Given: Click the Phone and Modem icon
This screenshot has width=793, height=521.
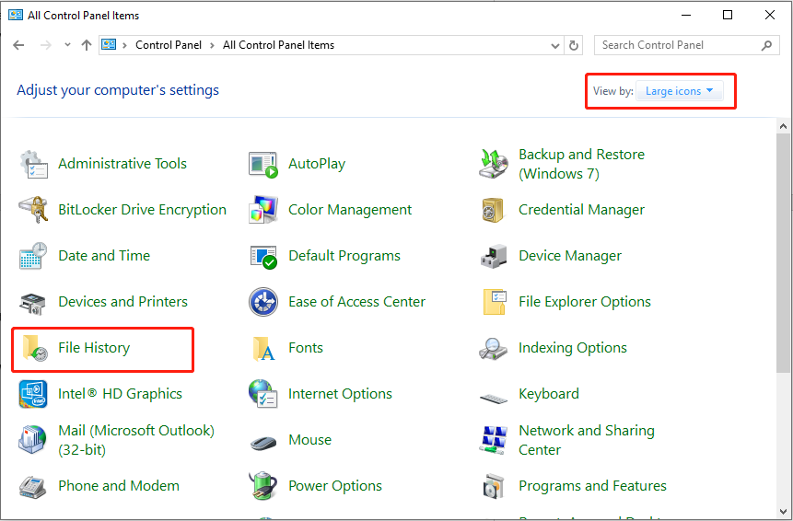Looking at the screenshot, I should pyautogui.click(x=33, y=486).
